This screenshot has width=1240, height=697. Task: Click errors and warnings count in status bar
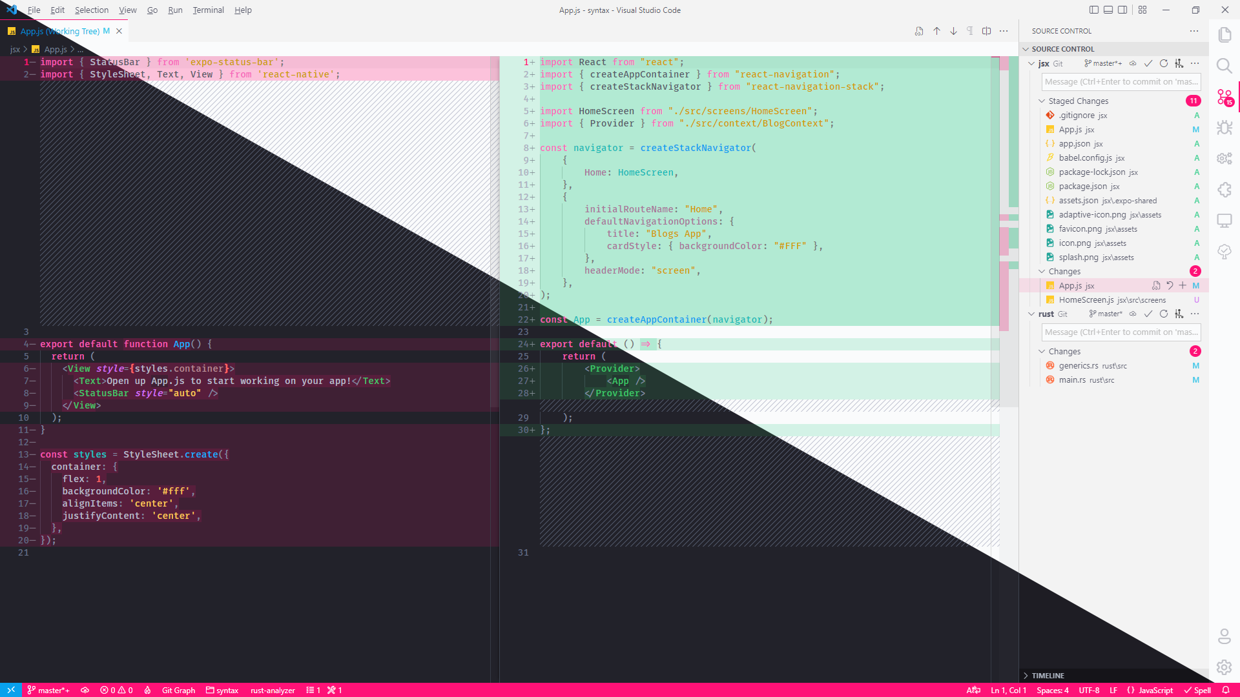click(x=116, y=690)
